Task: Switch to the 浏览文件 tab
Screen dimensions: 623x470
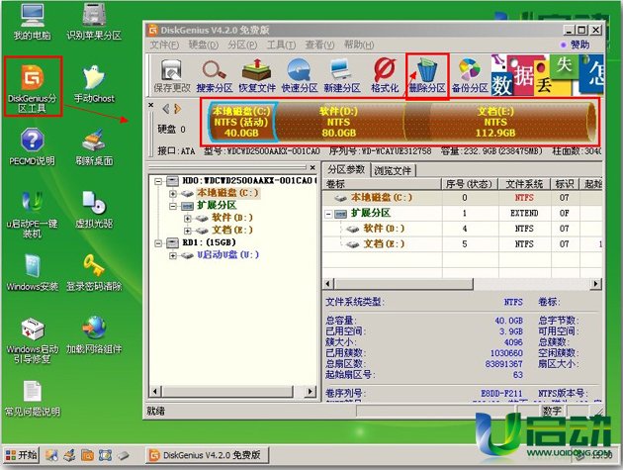Action: (x=393, y=170)
